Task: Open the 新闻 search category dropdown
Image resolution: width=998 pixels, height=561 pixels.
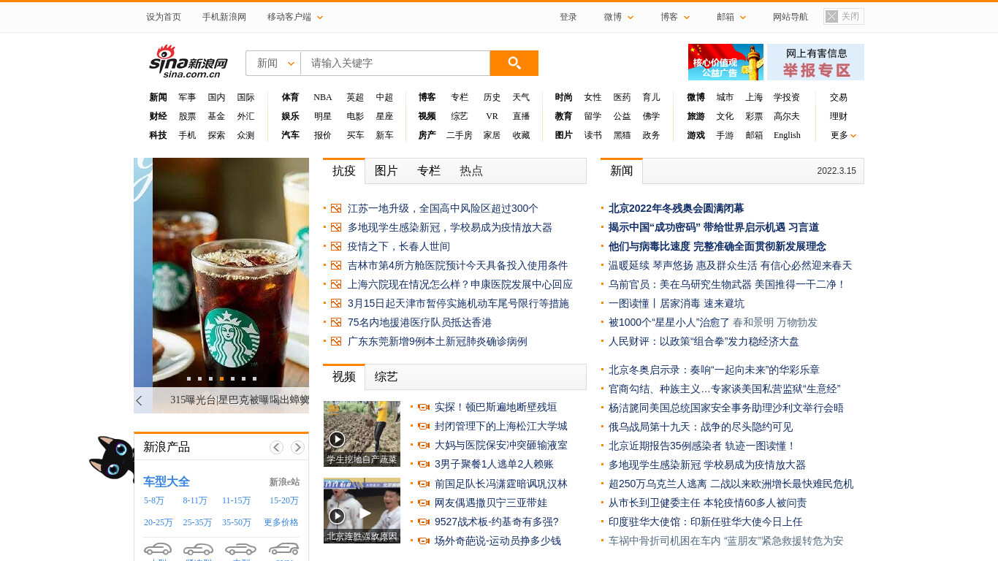Action: (273, 63)
